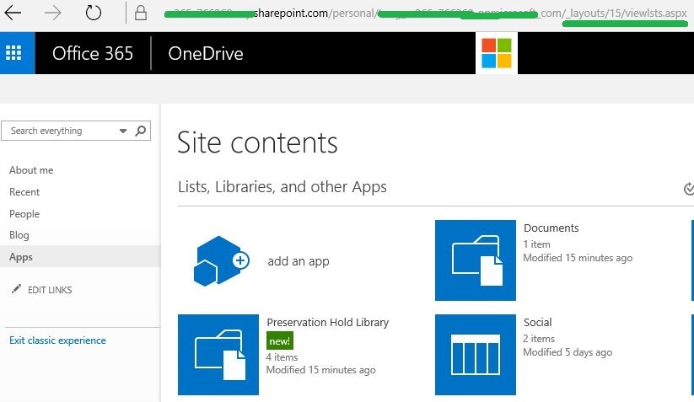The height and width of the screenshot is (402, 694).
Task: Click the '1 item' text under Documents
Action: coord(536,244)
